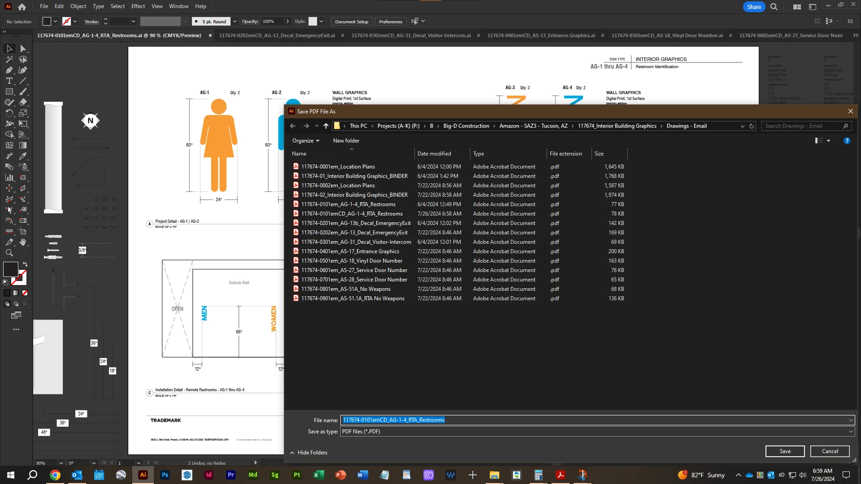The width and height of the screenshot is (861, 484).
Task: Expand the Save as type dropdown
Action: pos(851,432)
